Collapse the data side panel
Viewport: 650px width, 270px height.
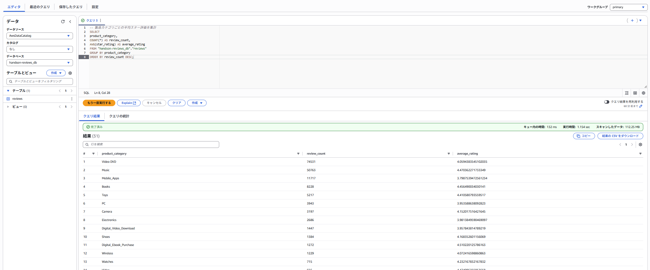[x=70, y=22]
